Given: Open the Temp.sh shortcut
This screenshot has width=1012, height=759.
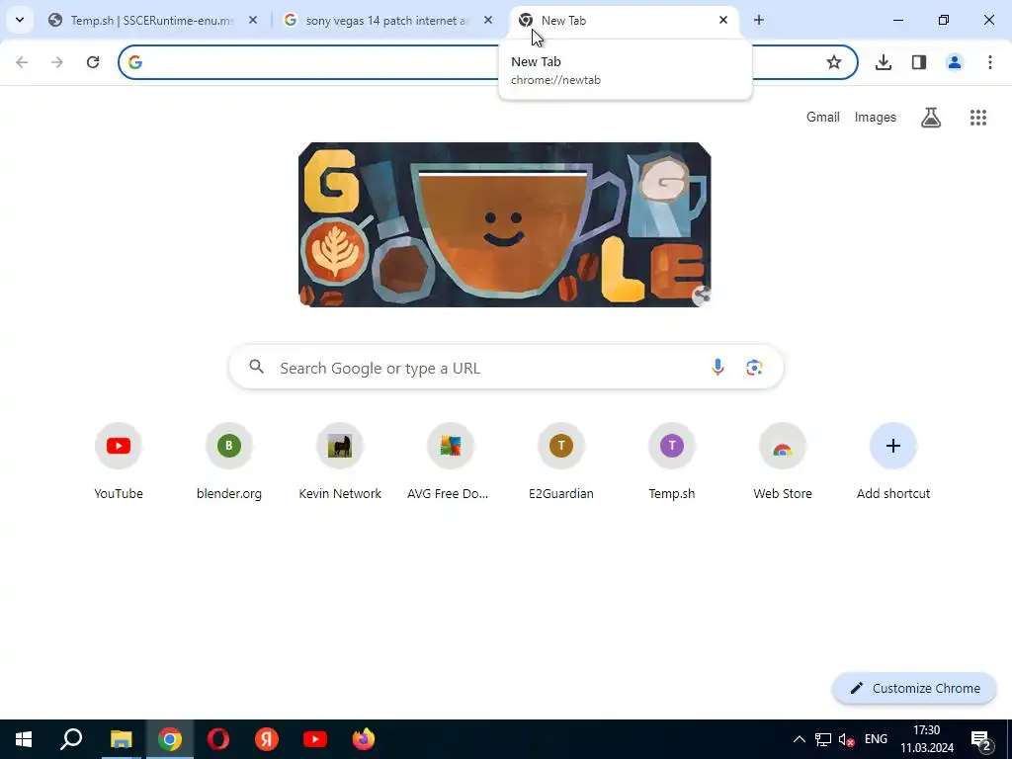Looking at the screenshot, I should coord(672,462).
